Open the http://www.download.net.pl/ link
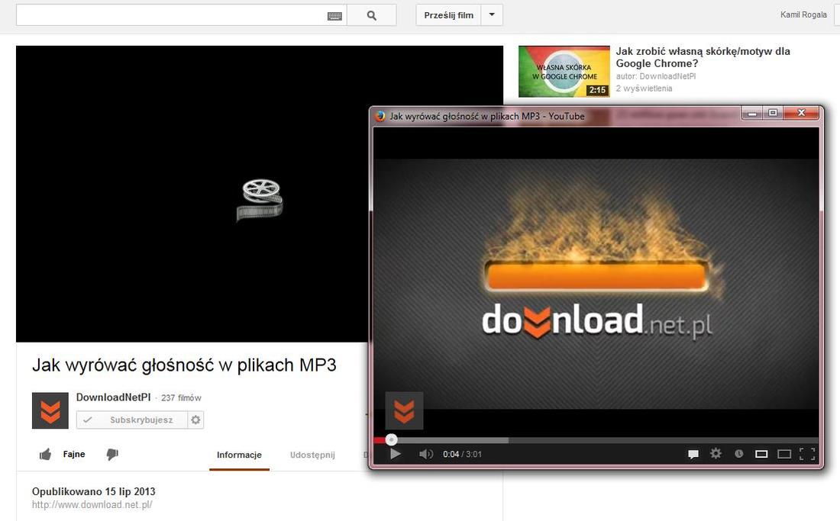The width and height of the screenshot is (840, 521). click(x=92, y=504)
